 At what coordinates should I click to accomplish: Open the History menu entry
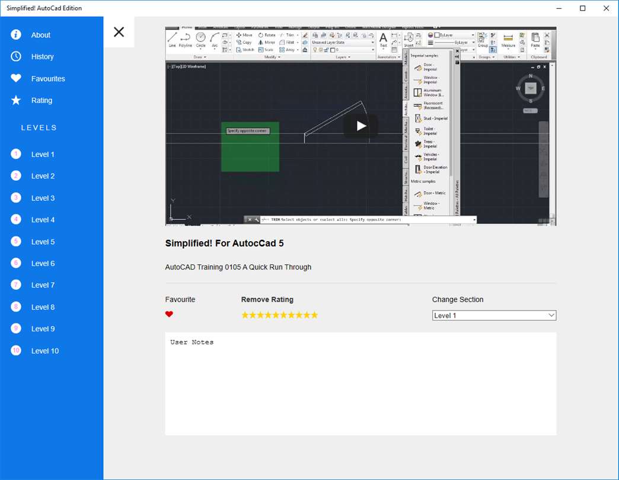(42, 57)
